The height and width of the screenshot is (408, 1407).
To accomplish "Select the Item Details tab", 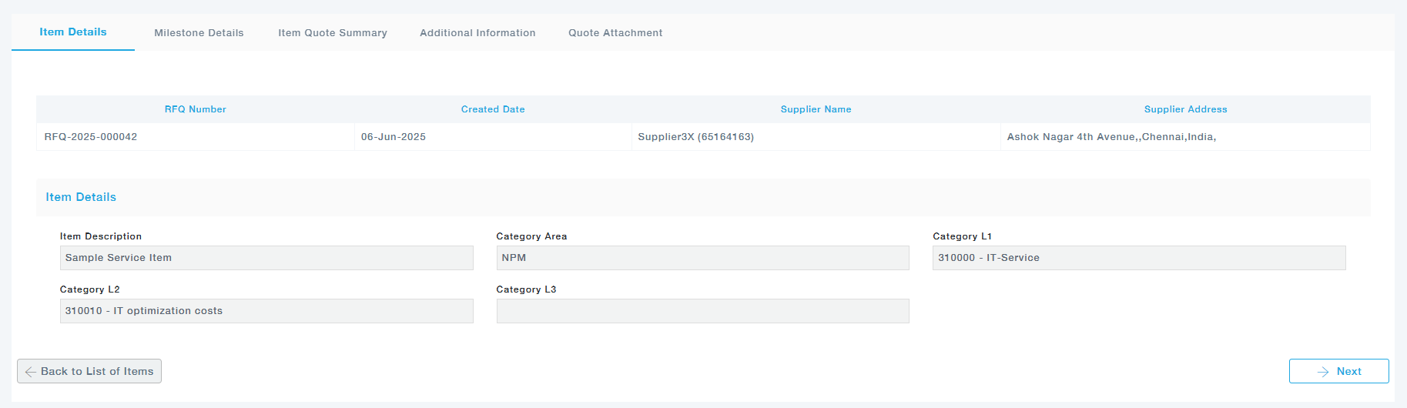I will 73,32.
